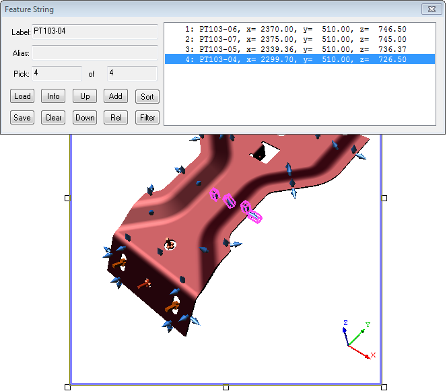447x391 pixels.
Task: Open the Filter options
Action: (147, 118)
